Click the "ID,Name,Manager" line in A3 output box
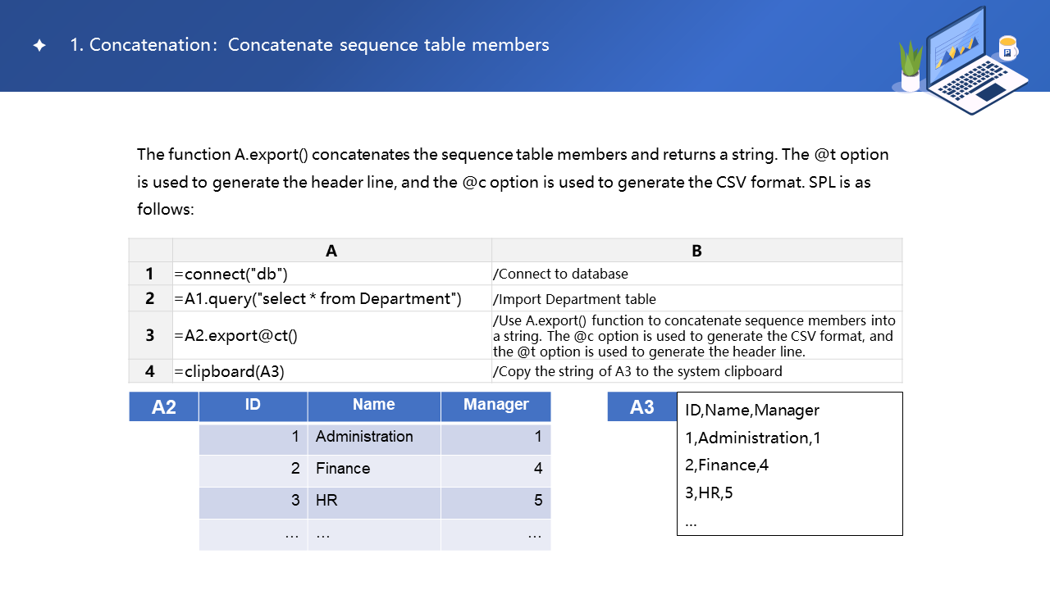The height and width of the screenshot is (590, 1050). click(x=752, y=411)
